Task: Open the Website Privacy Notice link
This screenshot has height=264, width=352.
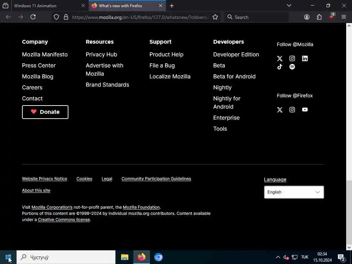Action: click(x=44, y=179)
